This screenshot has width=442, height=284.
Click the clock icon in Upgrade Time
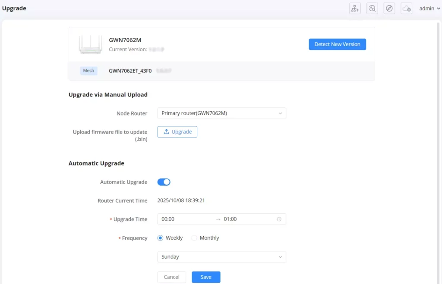[279, 219]
